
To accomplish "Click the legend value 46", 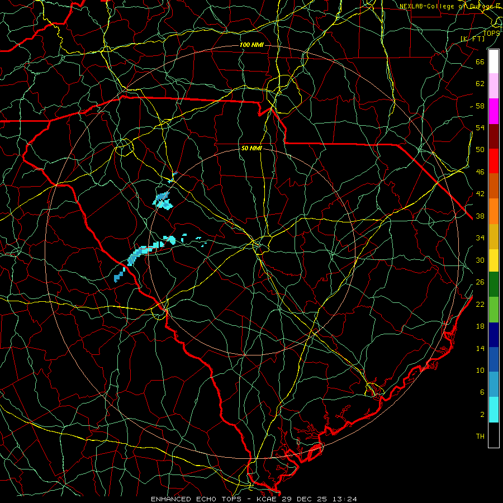I will coord(480,172).
